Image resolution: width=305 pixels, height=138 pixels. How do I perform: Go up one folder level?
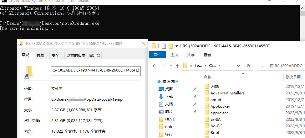coord(177,66)
